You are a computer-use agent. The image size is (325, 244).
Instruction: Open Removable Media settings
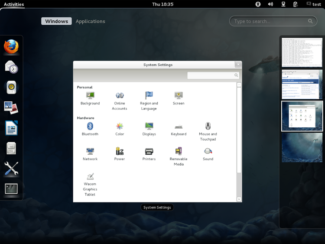(179, 151)
